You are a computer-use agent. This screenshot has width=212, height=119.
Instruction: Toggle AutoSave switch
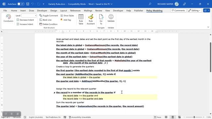[x=21, y=4]
